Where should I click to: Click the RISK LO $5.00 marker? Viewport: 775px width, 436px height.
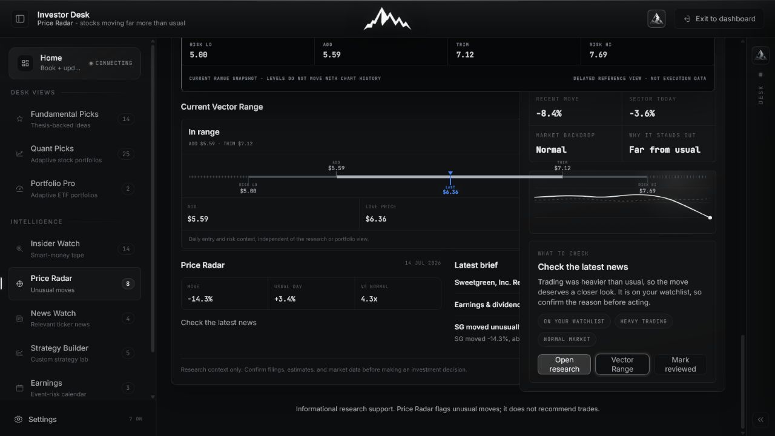(x=248, y=187)
